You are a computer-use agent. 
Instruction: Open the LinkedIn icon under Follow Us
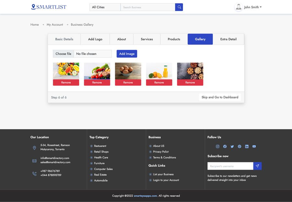247,146
